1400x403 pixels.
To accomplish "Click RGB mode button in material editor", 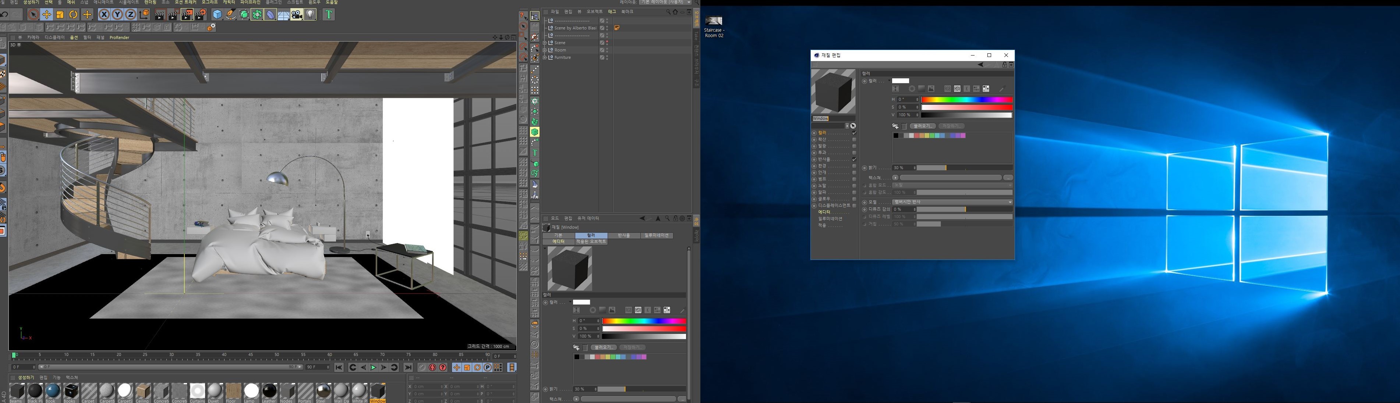I will tap(947, 89).
